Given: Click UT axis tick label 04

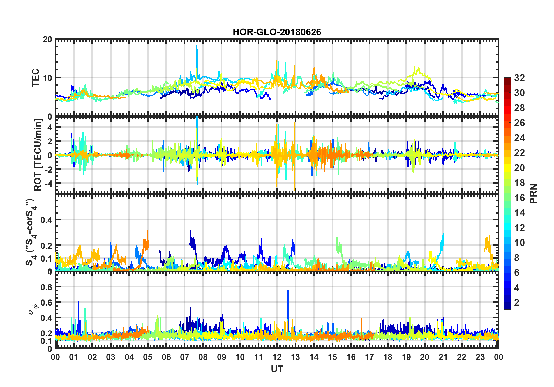Looking at the screenshot, I should point(129,357).
